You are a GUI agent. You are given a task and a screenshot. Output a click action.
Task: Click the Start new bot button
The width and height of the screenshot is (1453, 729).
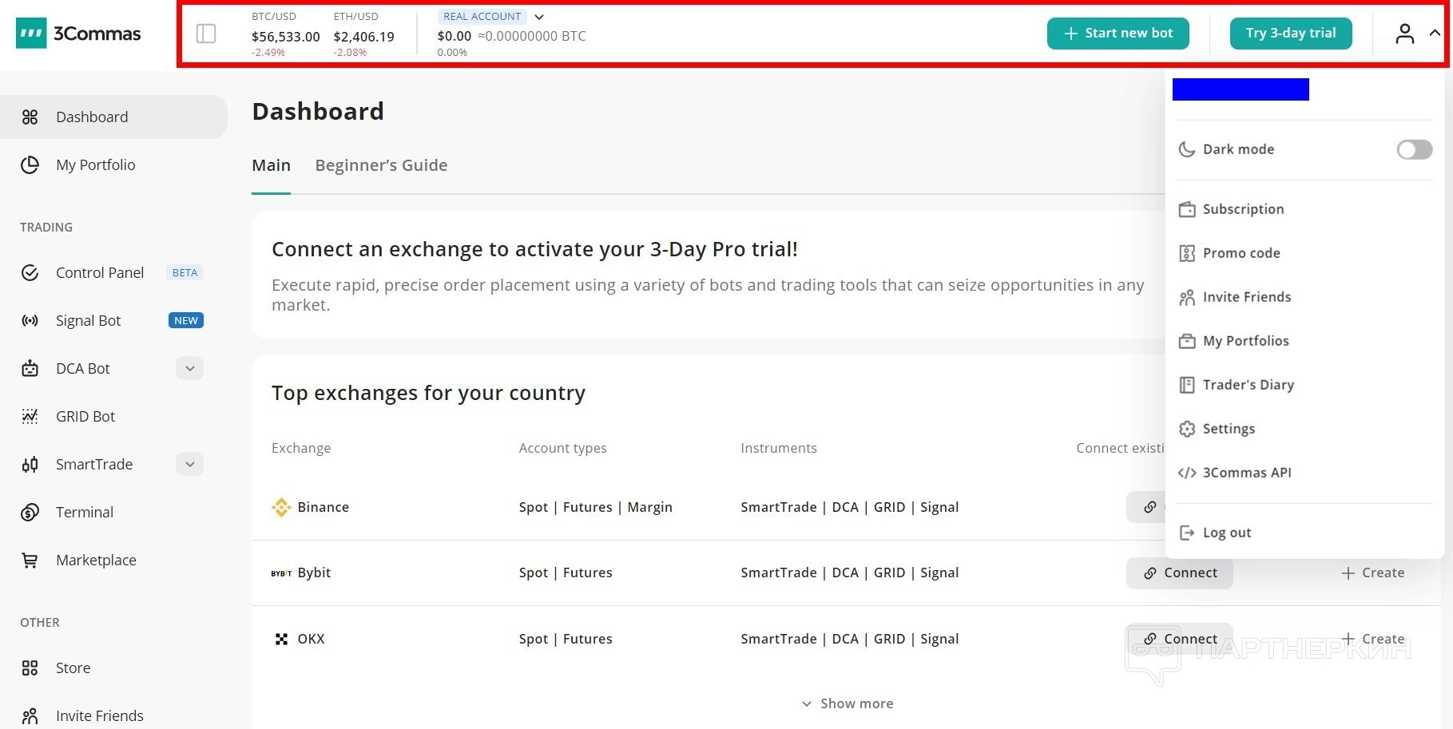click(x=1118, y=34)
